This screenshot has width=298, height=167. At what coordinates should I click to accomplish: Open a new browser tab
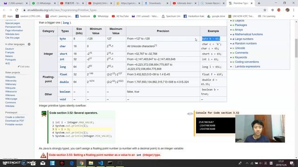pyautogui.click(x=259, y=3)
